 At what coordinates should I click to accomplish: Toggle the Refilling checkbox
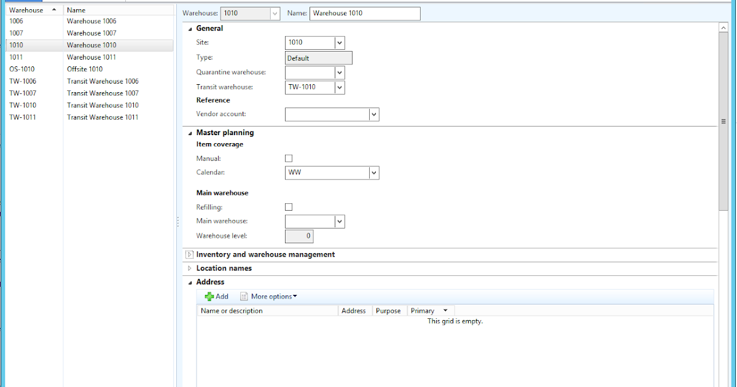click(x=289, y=206)
